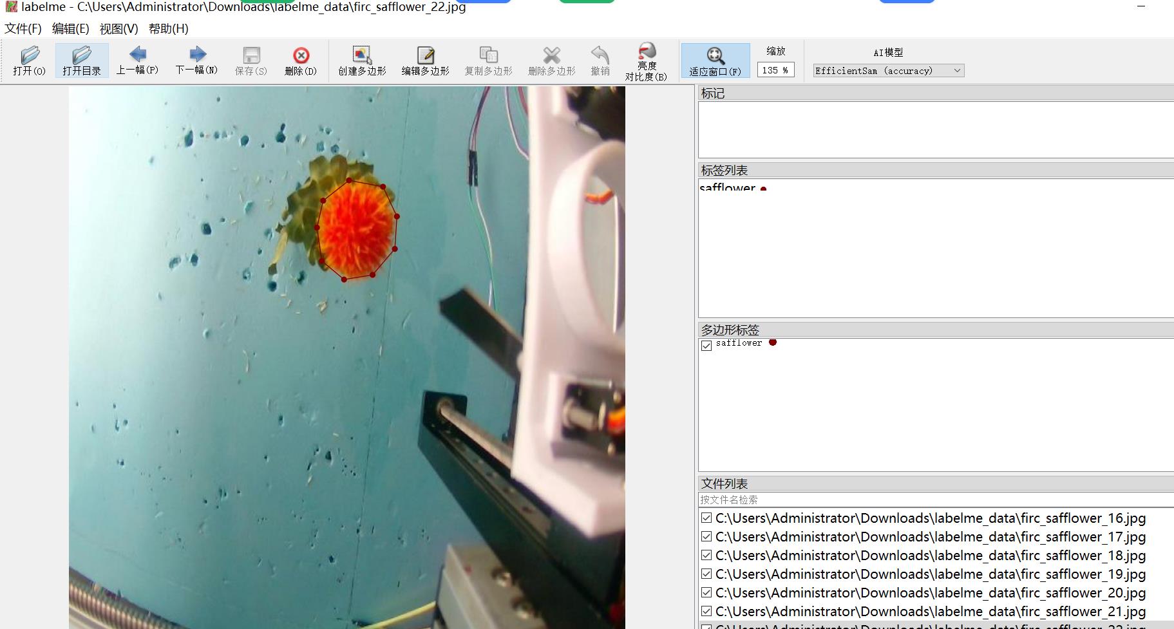Image resolution: width=1174 pixels, height=629 pixels.
Task: Go to next image (下一幅)
Action: click(x=196, y=61)
